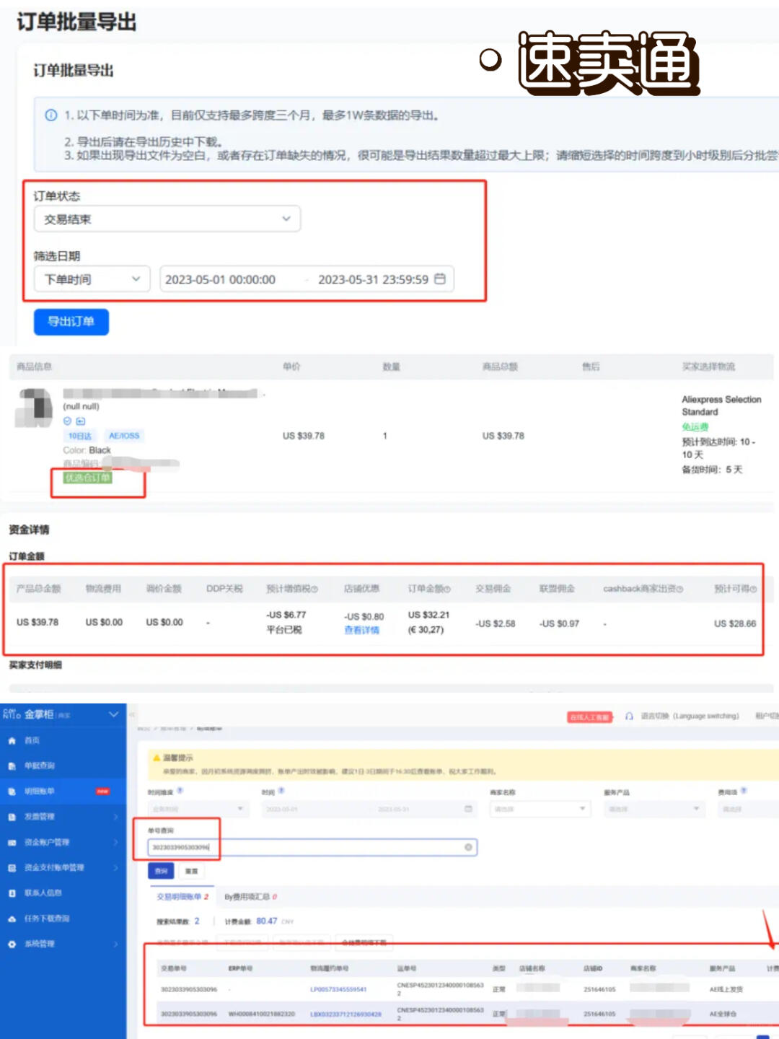Viewport: 779px width, 1039px height.
Task: Click the wallet icon beside 资金账户管理
Action: pyautogui.click(x=12, y=843)
